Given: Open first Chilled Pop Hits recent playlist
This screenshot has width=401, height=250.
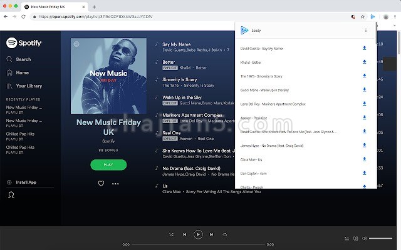Looking at the screenshot, I should (x=20, y=136).
